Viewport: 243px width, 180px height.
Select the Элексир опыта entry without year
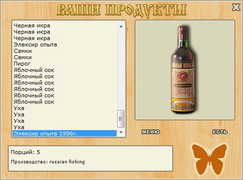(64, 45)
